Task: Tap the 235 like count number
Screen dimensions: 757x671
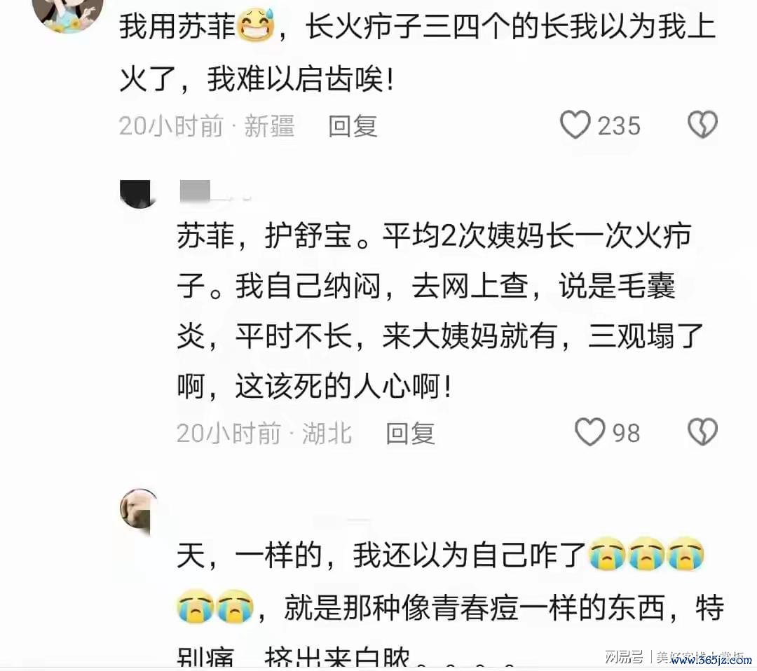Action: [619, 126]
